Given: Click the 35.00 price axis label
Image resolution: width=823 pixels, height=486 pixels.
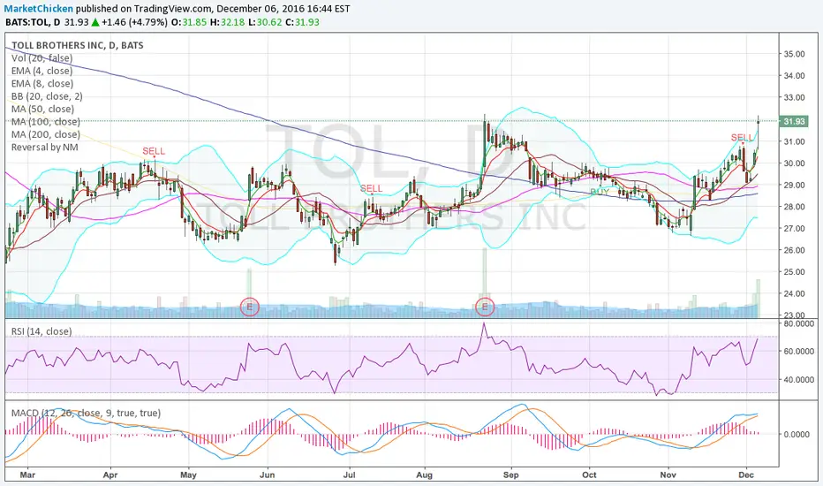Looking at the screenshot, I should click(x=794, y=54).
